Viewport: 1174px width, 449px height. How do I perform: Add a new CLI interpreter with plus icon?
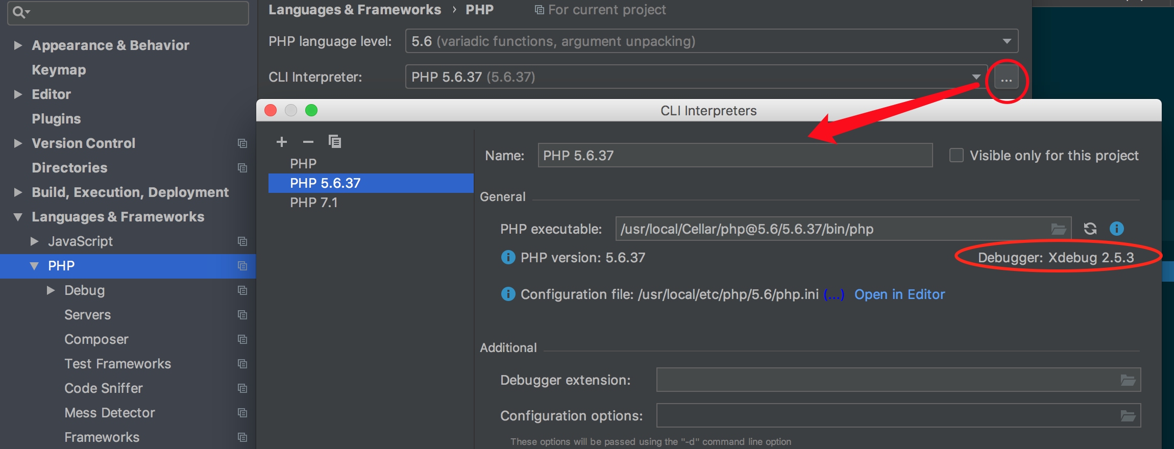282,142
